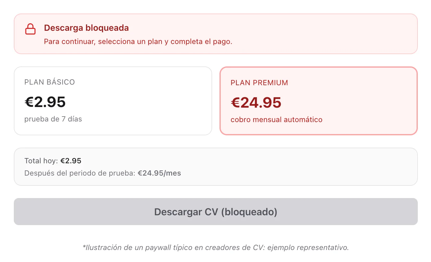
Task: Click the €24.95/mes recurring amount
Action: [x=159, y=173]
